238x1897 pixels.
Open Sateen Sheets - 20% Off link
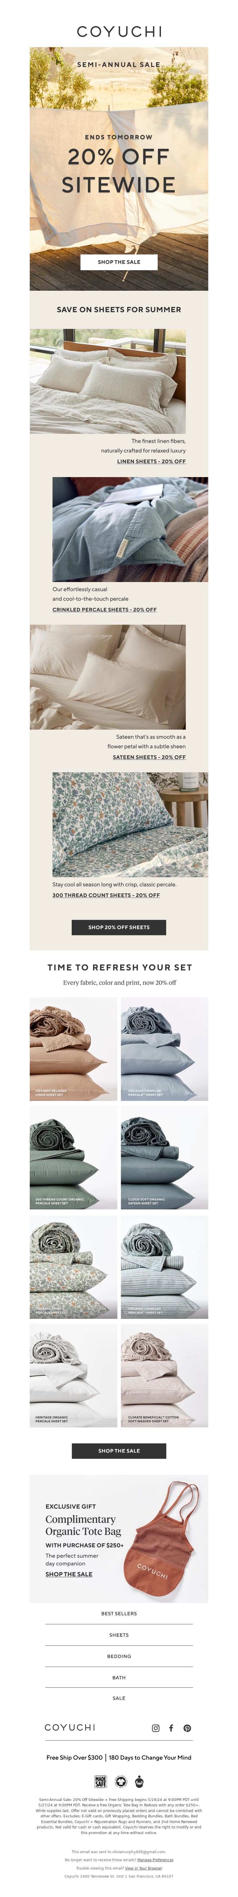[x=149, y=757]
